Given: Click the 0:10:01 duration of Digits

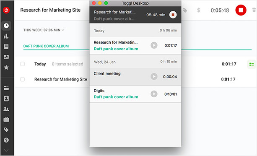Looking at the screenshot, I should (171, 94).
